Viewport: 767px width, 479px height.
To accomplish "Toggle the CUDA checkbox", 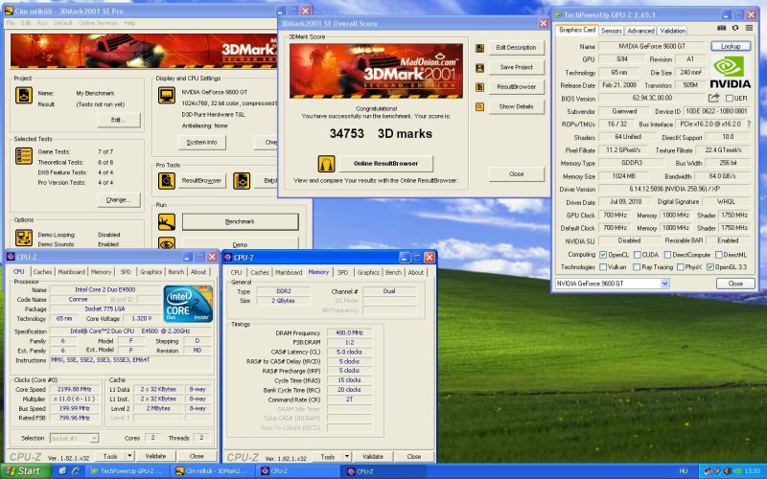I will [636, 254].
